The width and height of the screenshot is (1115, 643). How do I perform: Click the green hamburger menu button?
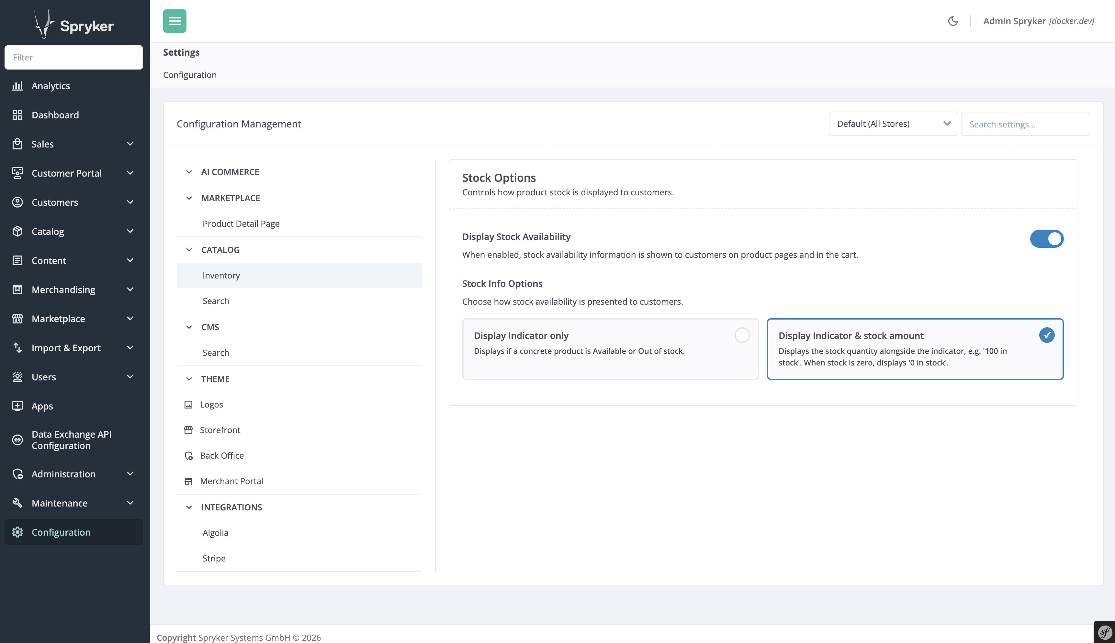175,21
